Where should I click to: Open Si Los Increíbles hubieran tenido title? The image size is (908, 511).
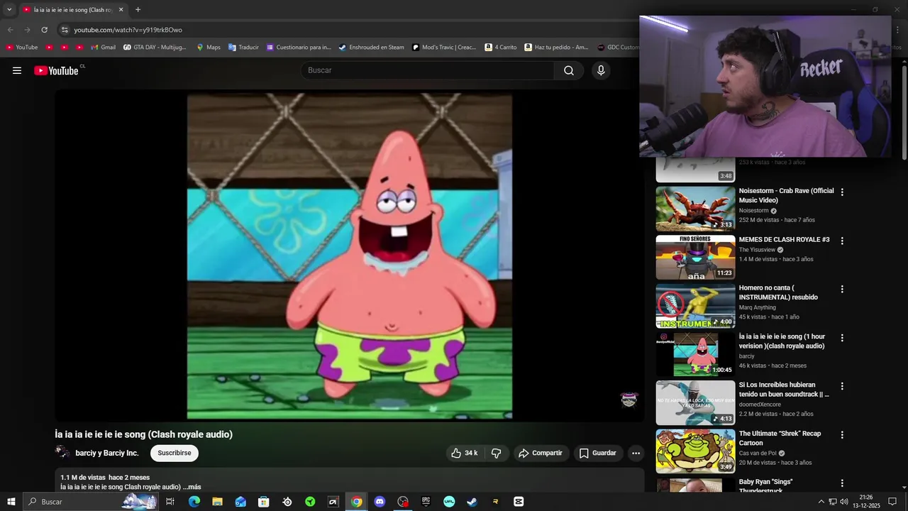click(784, 390)
